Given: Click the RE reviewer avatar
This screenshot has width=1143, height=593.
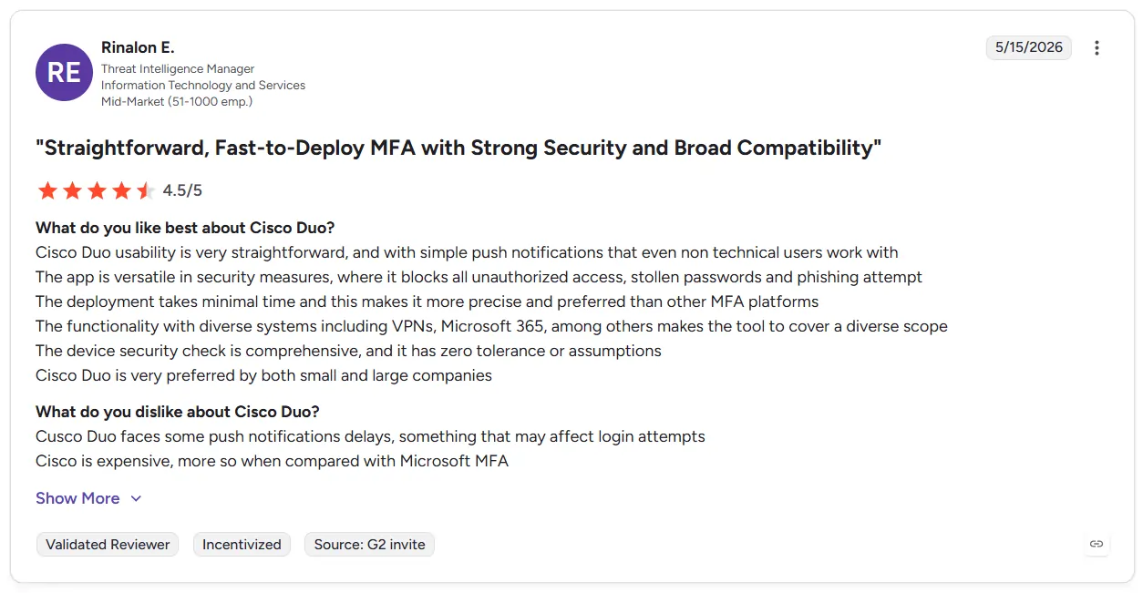Looking at the screenshot, I should [x=64, y=72].
